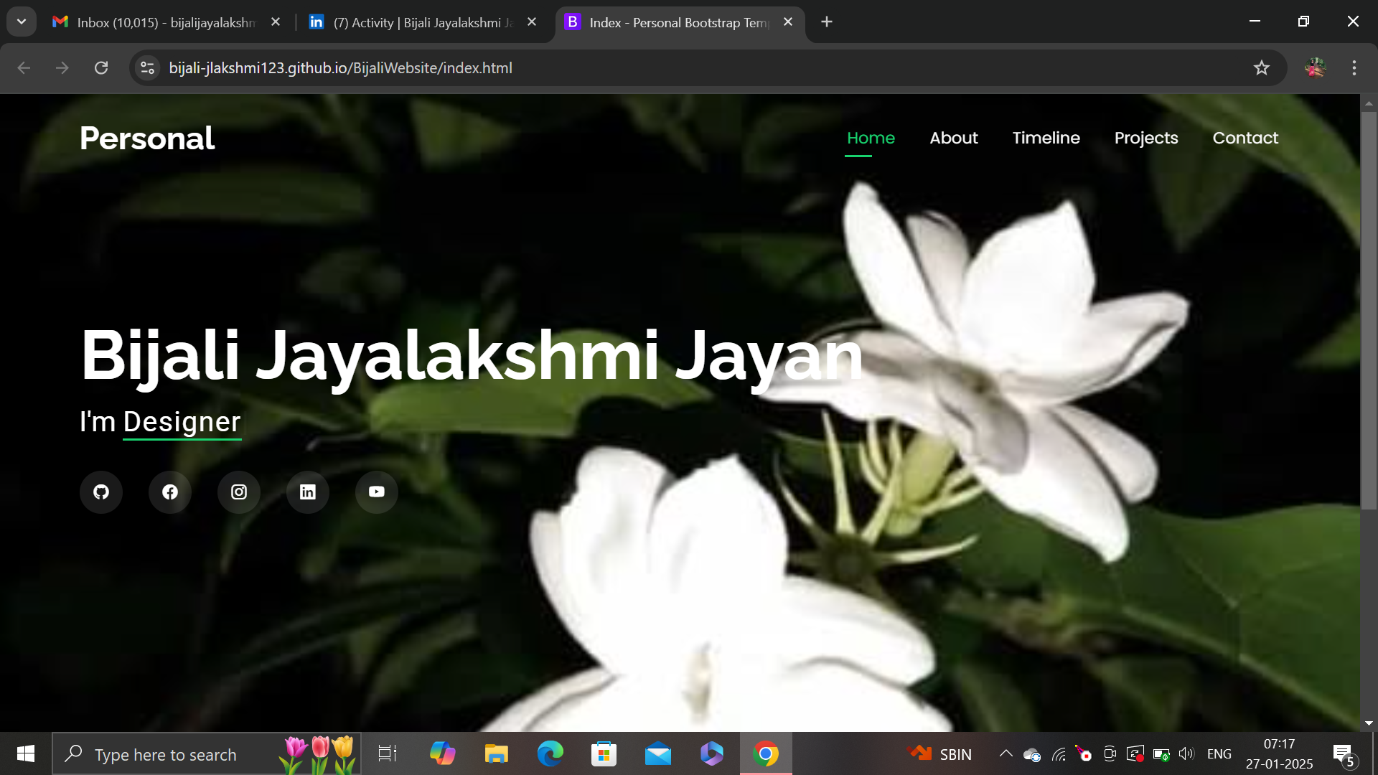Open the LinkedIn social icon link
The image size is (1378, 775).
(x=308, y=492)
